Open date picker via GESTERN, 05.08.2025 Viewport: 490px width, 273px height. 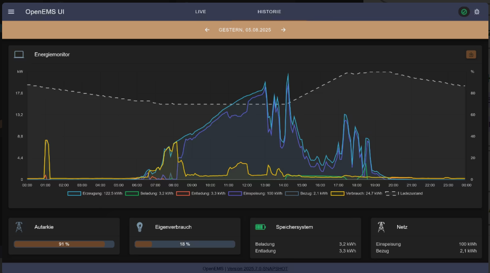(245, 30)
